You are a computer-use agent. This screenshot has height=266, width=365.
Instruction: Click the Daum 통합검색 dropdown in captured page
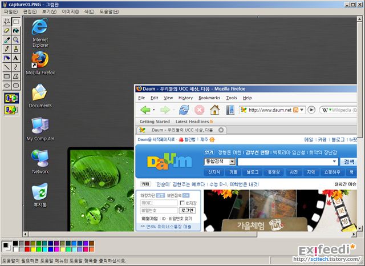click(220, 162)
